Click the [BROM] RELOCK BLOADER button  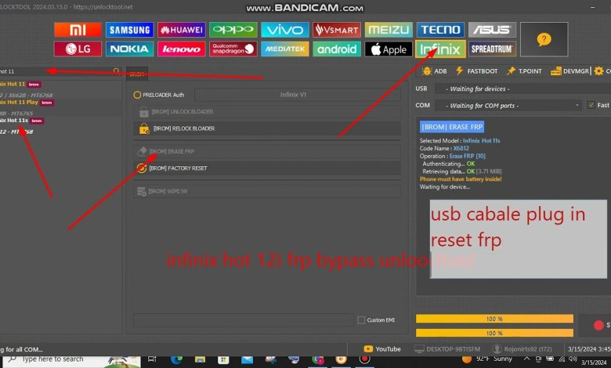tap(266, 128)
